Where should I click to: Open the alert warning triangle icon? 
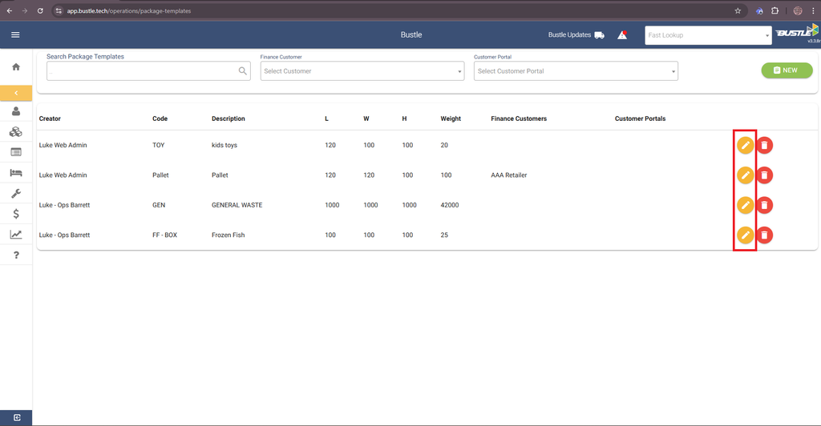coord(622,35)
